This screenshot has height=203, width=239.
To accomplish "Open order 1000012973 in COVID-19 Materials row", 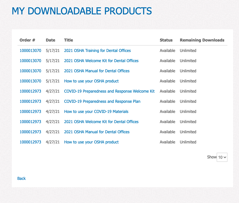I will pyautogui.click(x=30, y=112).
